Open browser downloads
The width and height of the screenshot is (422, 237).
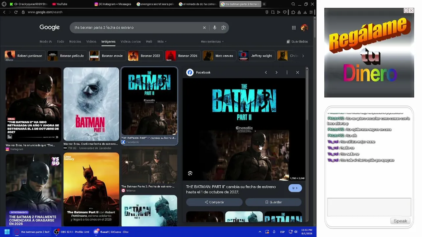point(305,12)
